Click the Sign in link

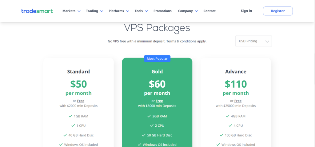point(246,11)
